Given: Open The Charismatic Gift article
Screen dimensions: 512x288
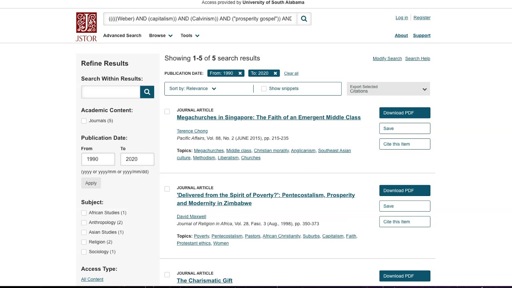Looking at the screenshot, I should click(204, 280).
